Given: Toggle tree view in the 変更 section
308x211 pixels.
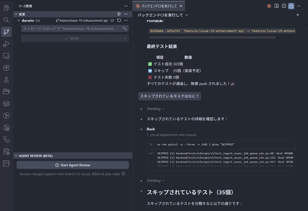Looking at the screenshot, I should point(119,14).
